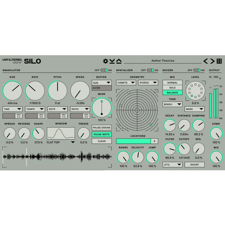
Task: Open the LP12 filter type dropdown
Action: [x=172, y=165]
